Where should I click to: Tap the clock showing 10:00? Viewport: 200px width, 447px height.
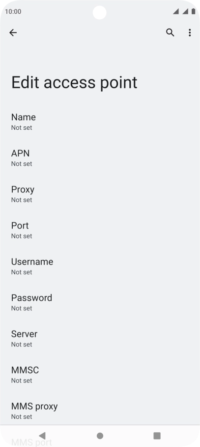tap(13, 12)
